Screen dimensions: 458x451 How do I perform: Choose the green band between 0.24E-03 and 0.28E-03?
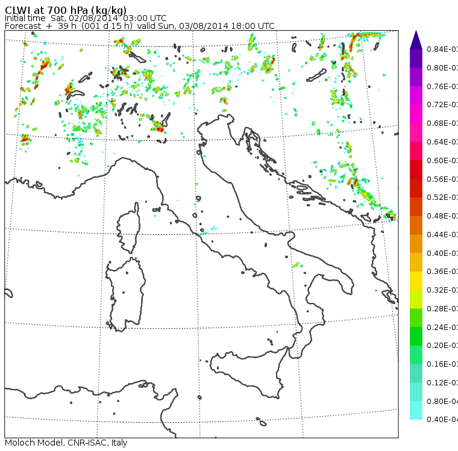416,318
